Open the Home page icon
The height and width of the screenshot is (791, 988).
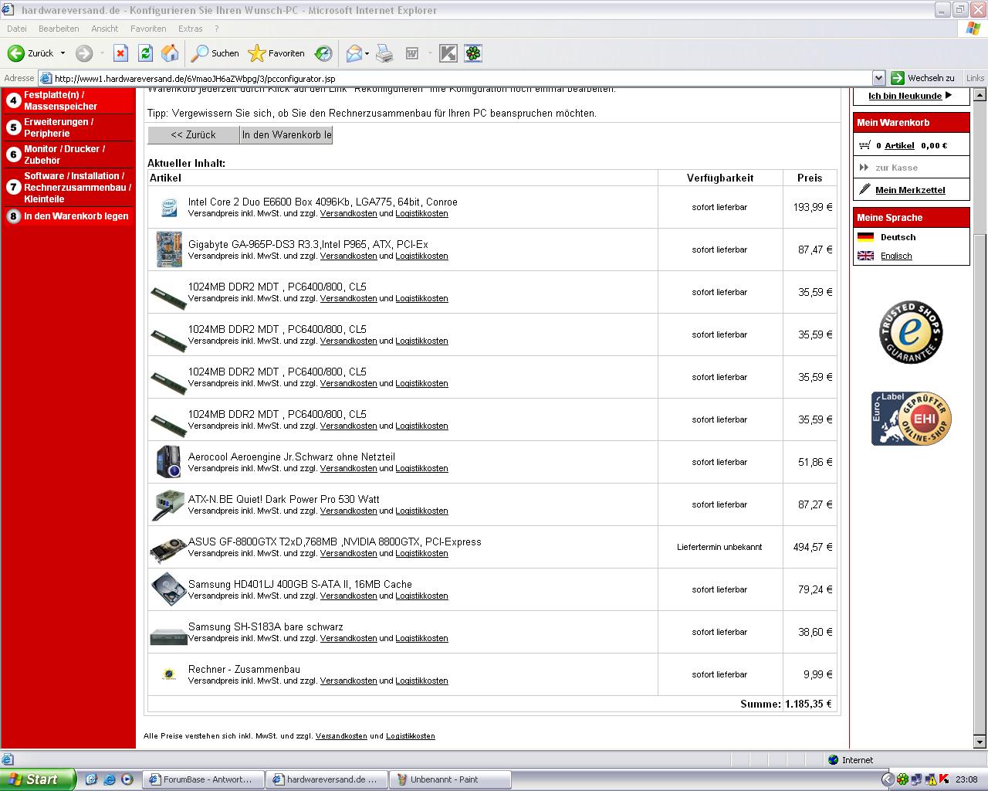[170, 53]
